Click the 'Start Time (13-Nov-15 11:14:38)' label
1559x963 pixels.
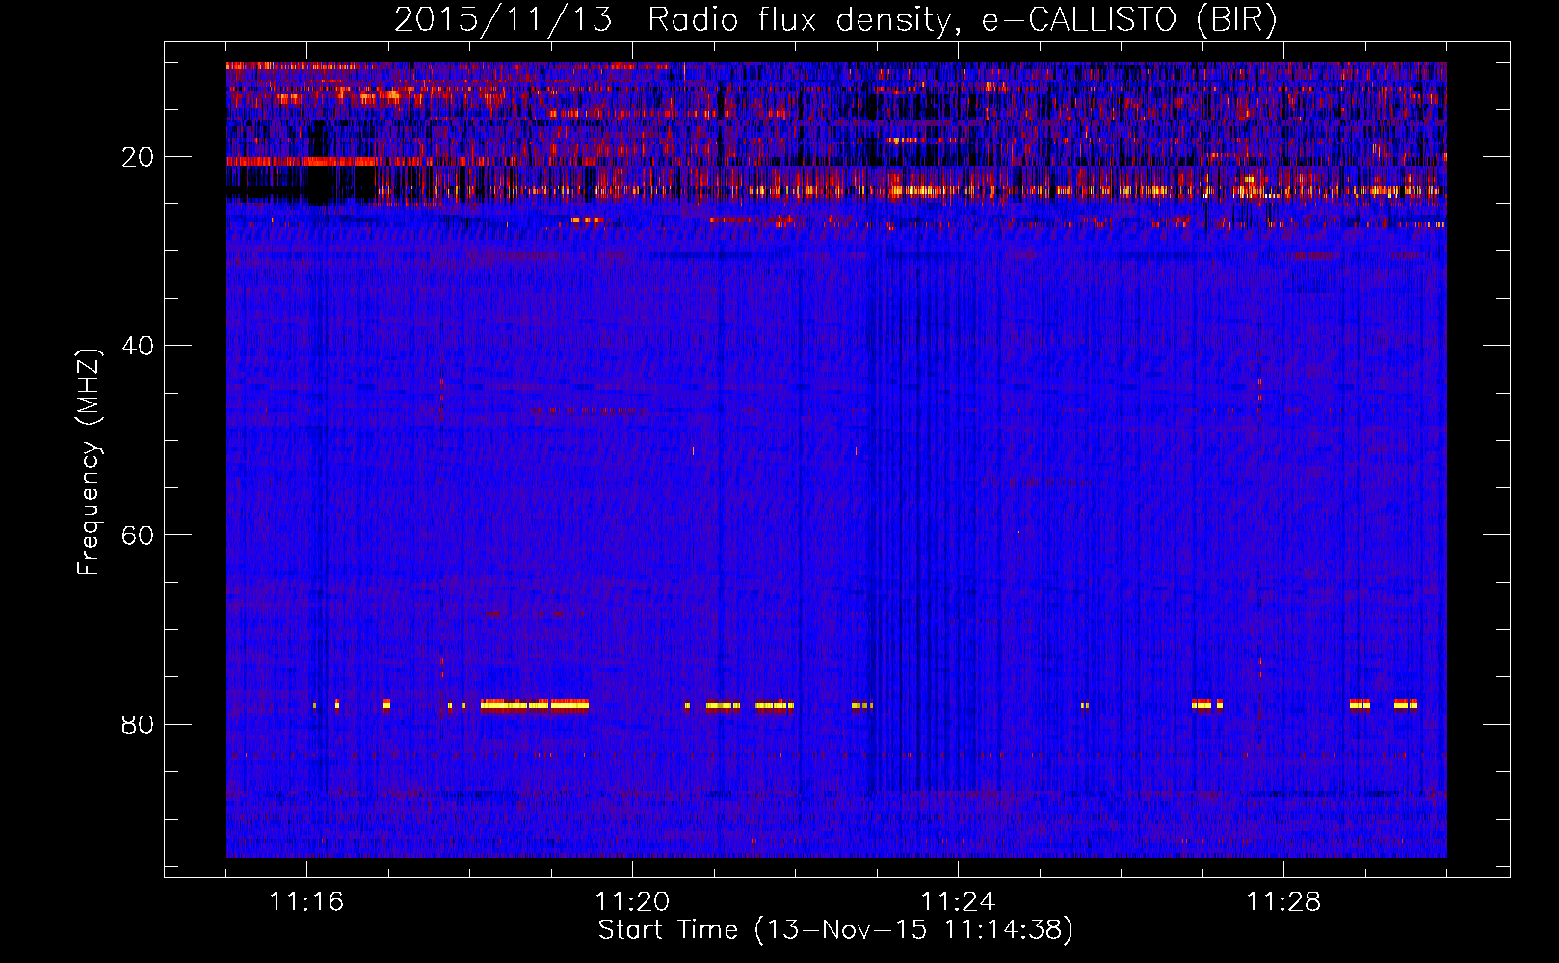tap(835, 930)
